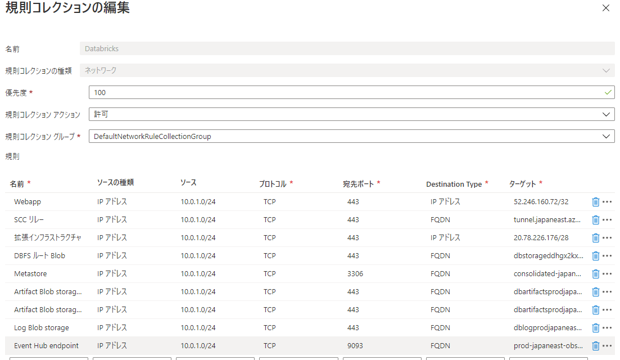
Task: Open more options for Log Blob storage rule
Action: [607, 328]
